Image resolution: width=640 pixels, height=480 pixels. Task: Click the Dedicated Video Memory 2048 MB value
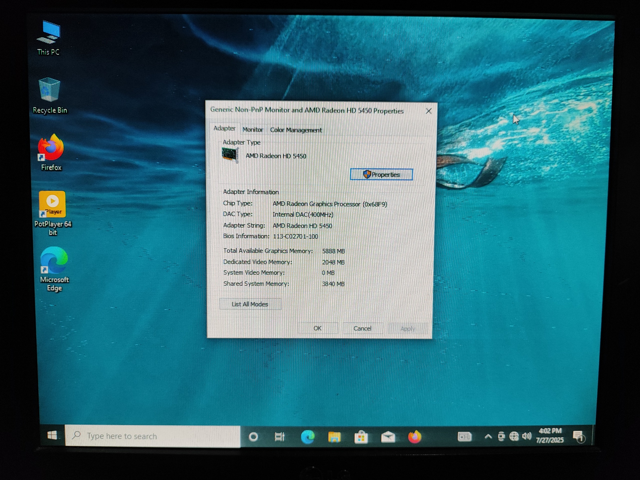(333, 262)
